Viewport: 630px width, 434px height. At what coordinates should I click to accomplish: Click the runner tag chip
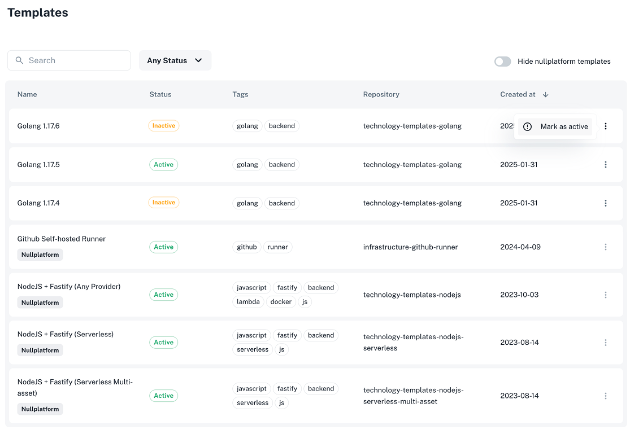(x=277, y=247)
